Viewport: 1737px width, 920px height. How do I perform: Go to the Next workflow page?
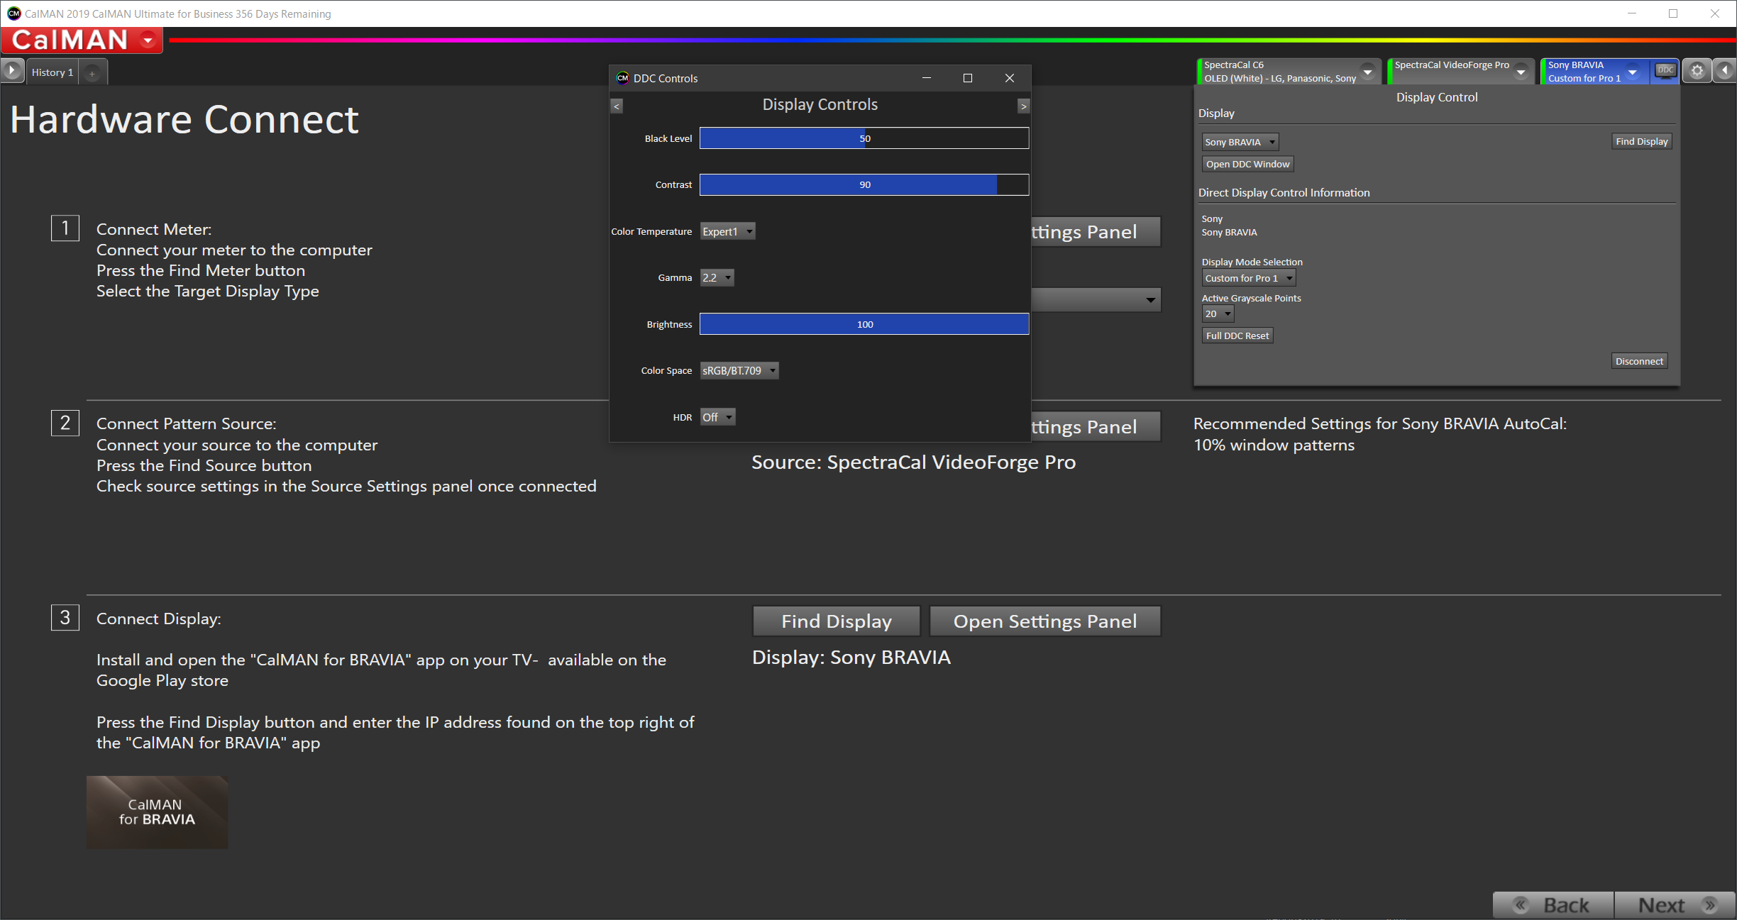point(1675,905)
